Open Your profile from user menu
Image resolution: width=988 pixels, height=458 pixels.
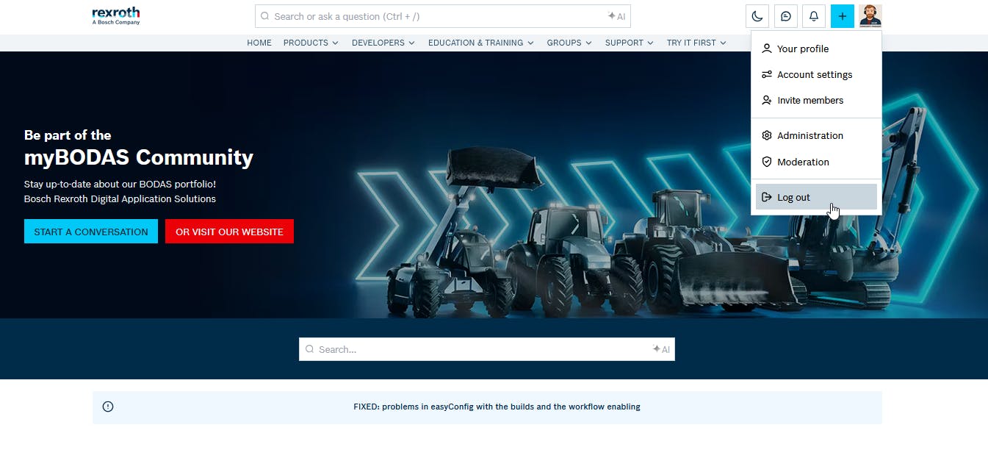[816, 49]
